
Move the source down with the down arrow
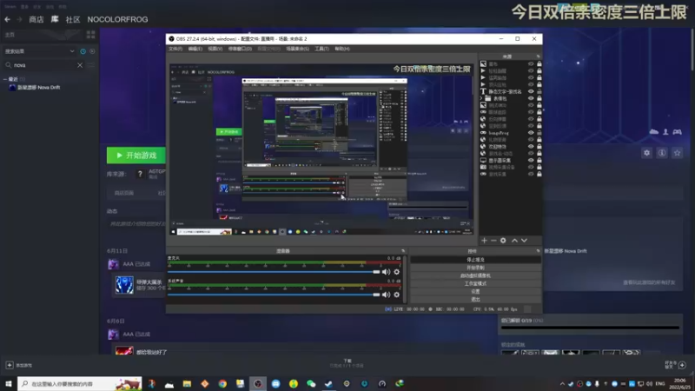point(524,241)
